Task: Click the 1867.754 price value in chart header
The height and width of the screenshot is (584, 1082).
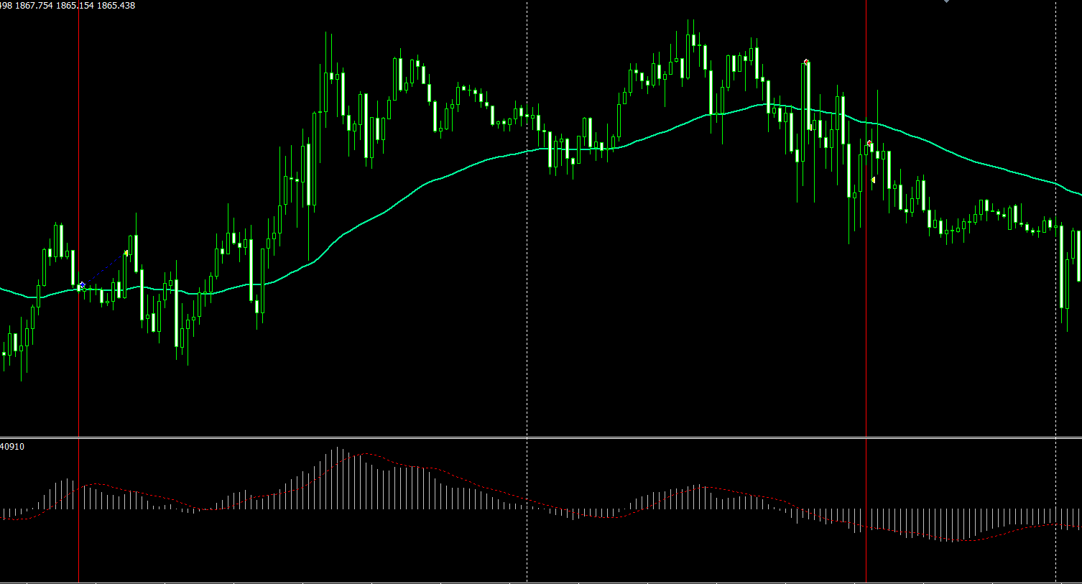Action: [34, 5]
